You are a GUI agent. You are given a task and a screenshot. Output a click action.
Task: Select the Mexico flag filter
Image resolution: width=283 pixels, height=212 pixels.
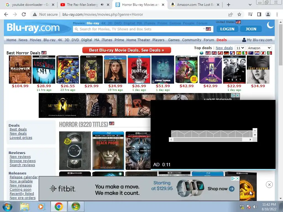[269, 53]
